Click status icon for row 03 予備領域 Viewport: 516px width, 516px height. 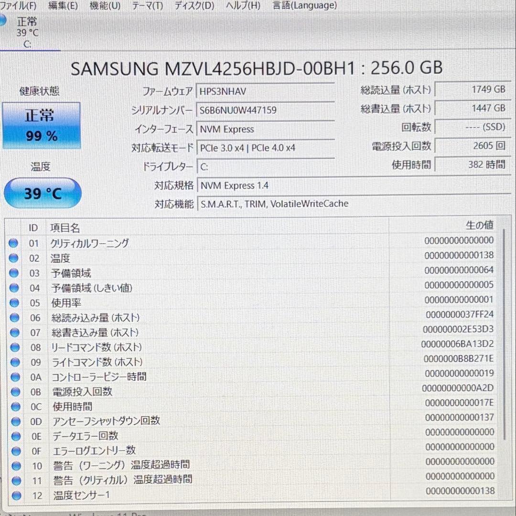[x=14, y=273]
